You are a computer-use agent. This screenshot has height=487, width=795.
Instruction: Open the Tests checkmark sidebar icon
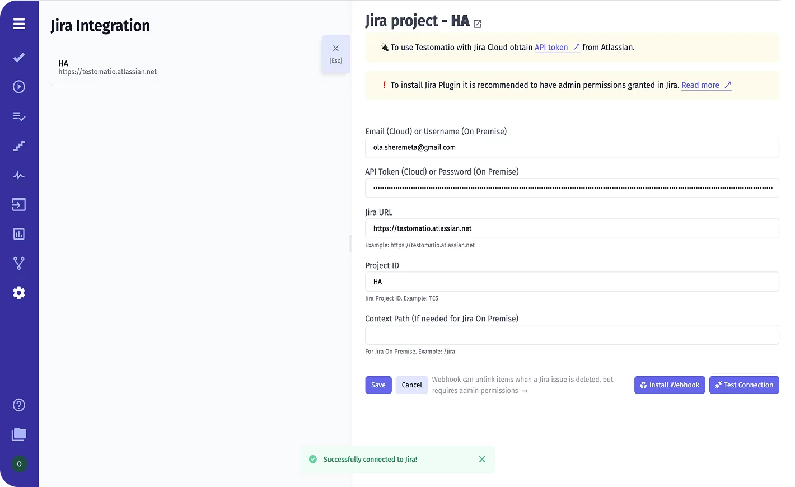click(19, 58)
